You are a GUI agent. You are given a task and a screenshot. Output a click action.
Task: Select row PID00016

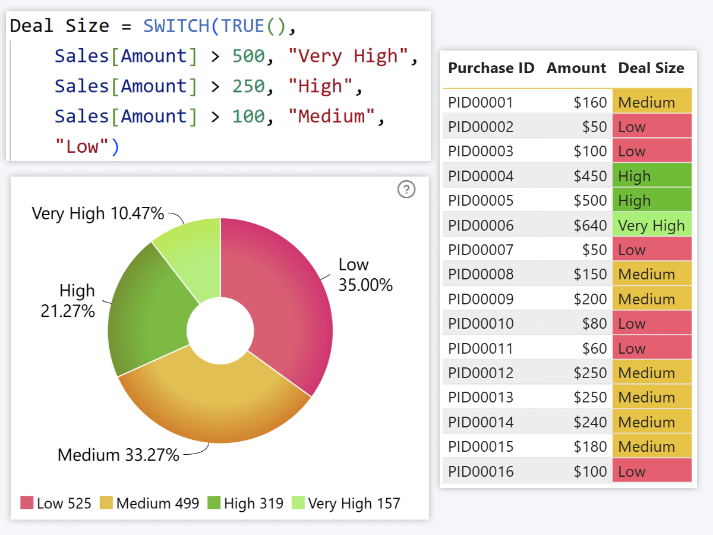(567, 471)
